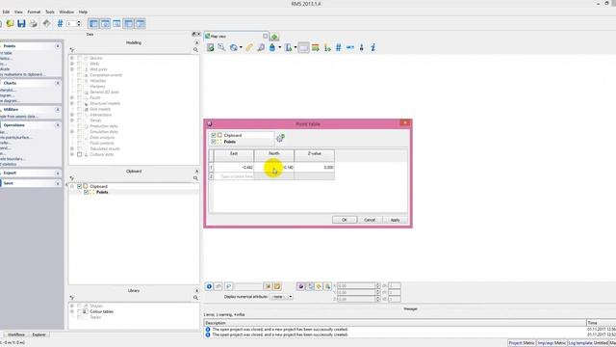Click the grey rectangle tool in Map view toolbar
The height and width of the screenshot is (347, 616).
(304, 47)
